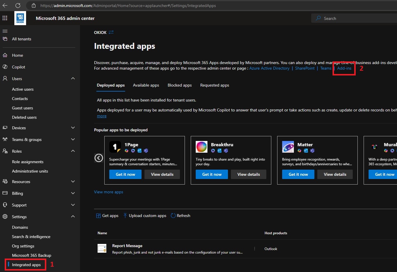Click the admin center Search box
The width and height of the screenshot is (397, 272).
354,18
